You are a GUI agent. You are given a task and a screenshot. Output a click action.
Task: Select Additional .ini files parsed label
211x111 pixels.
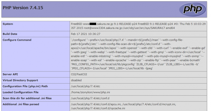coord(21,104)
